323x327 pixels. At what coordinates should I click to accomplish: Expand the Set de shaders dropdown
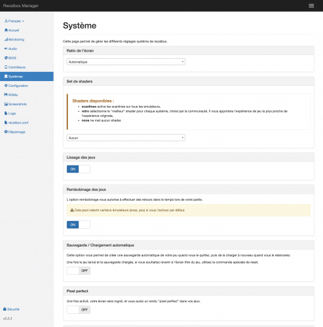(x=126, y=138)
